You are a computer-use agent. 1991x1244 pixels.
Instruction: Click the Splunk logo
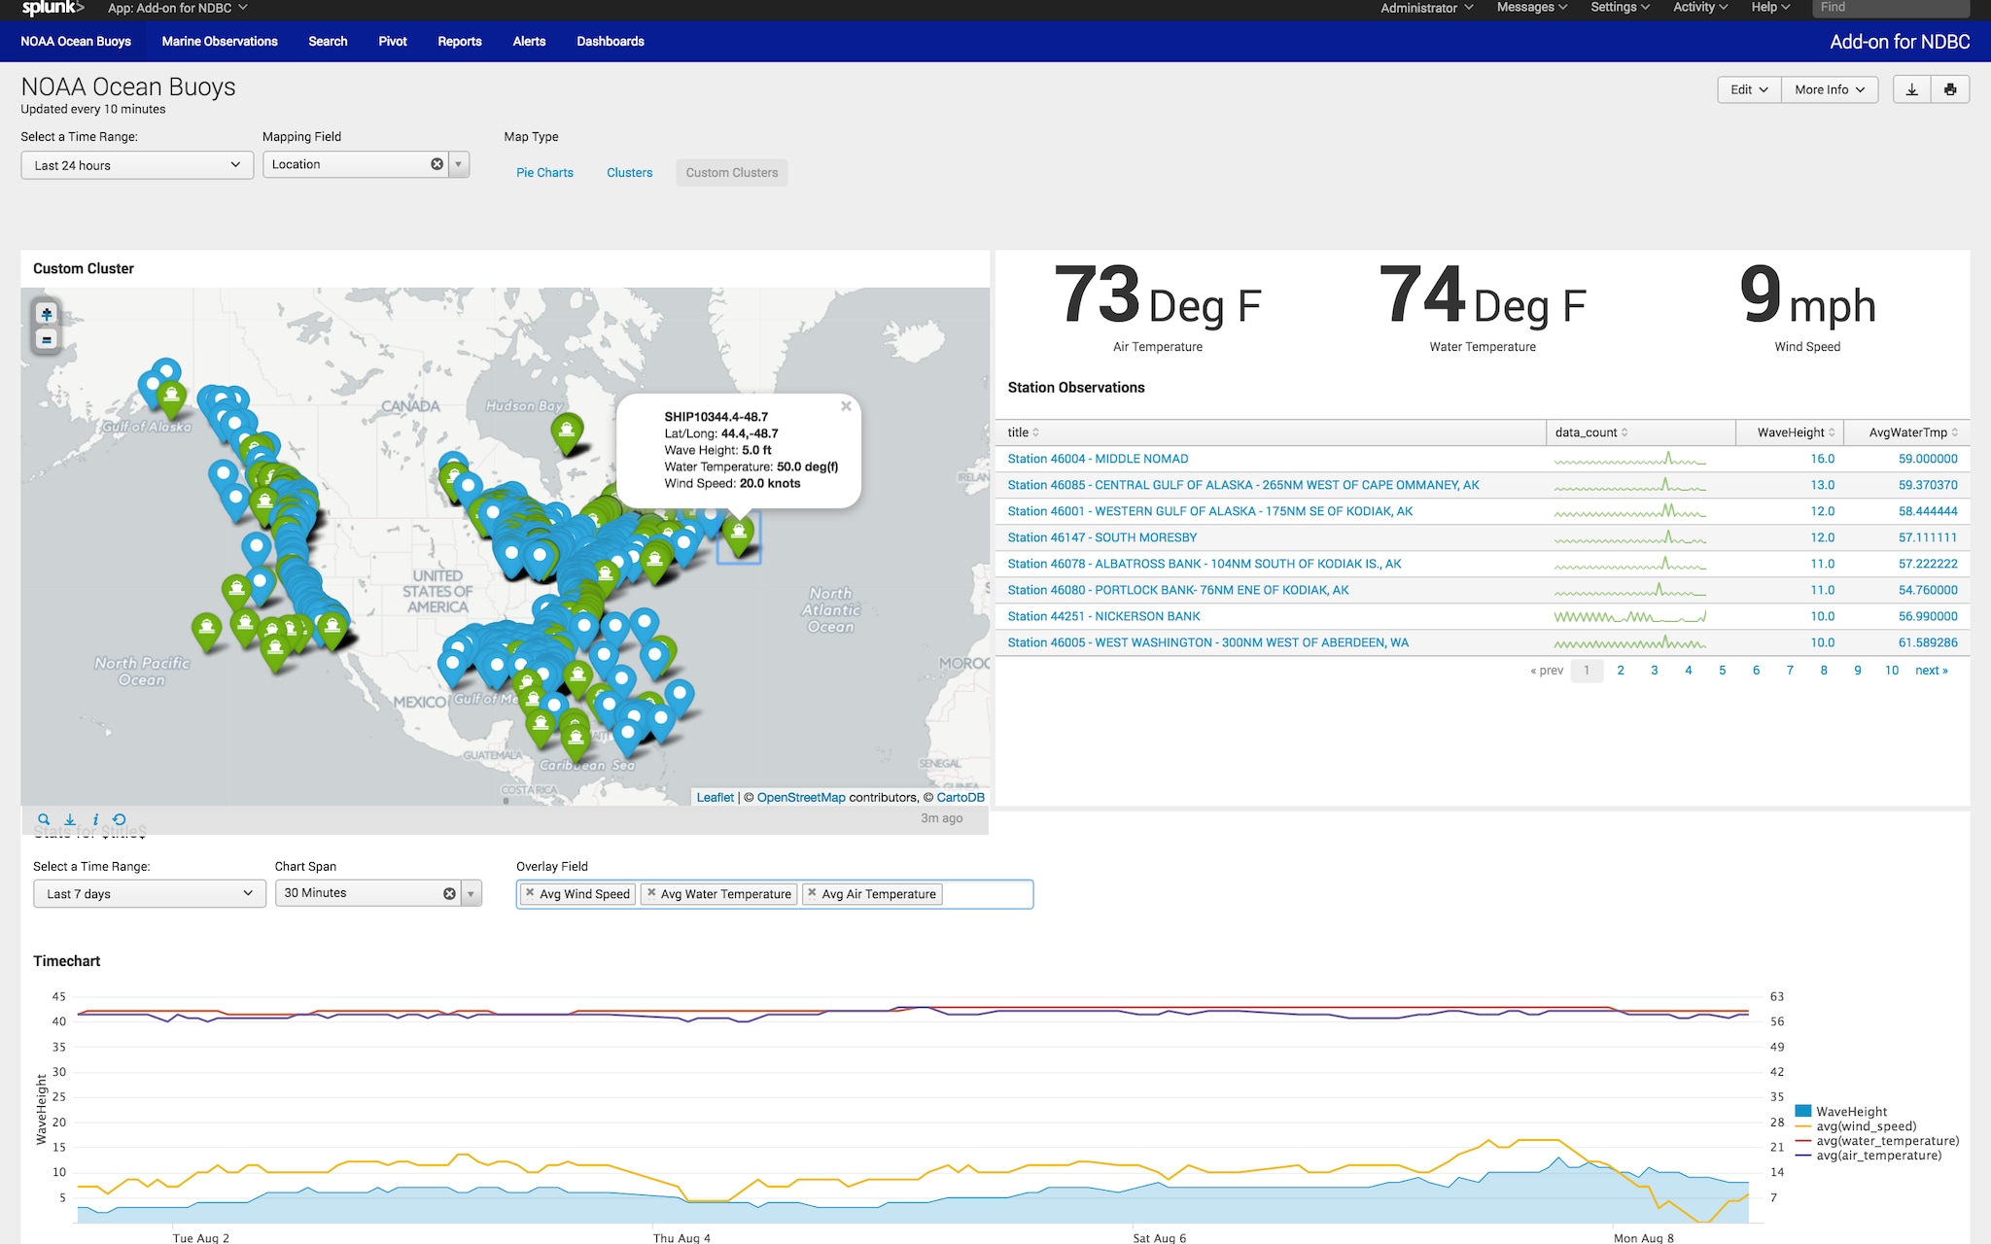point(52,8)
